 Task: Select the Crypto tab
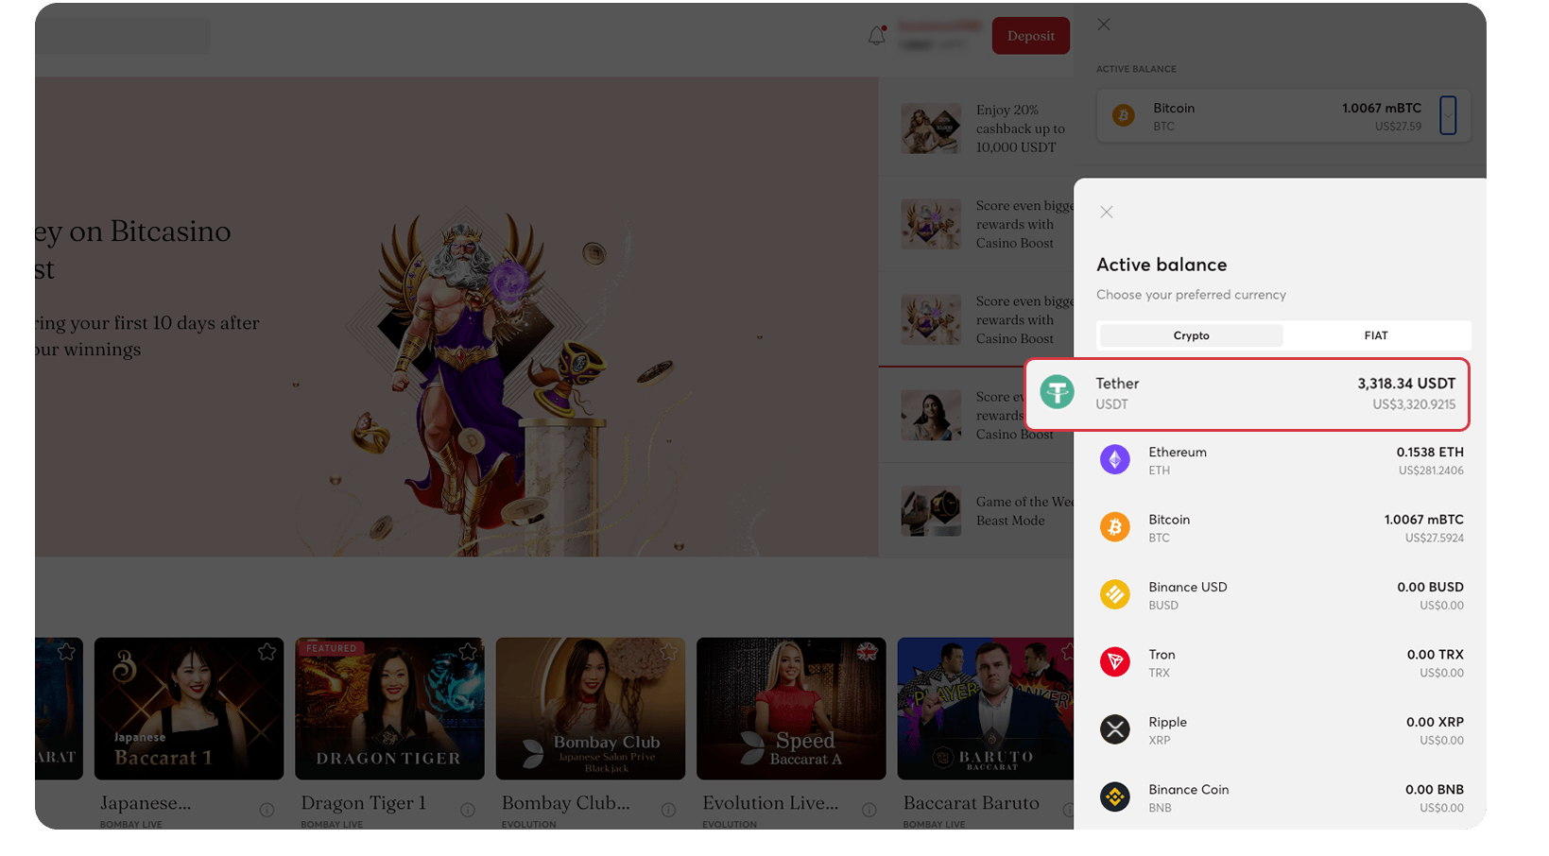tap(1191, 335)
